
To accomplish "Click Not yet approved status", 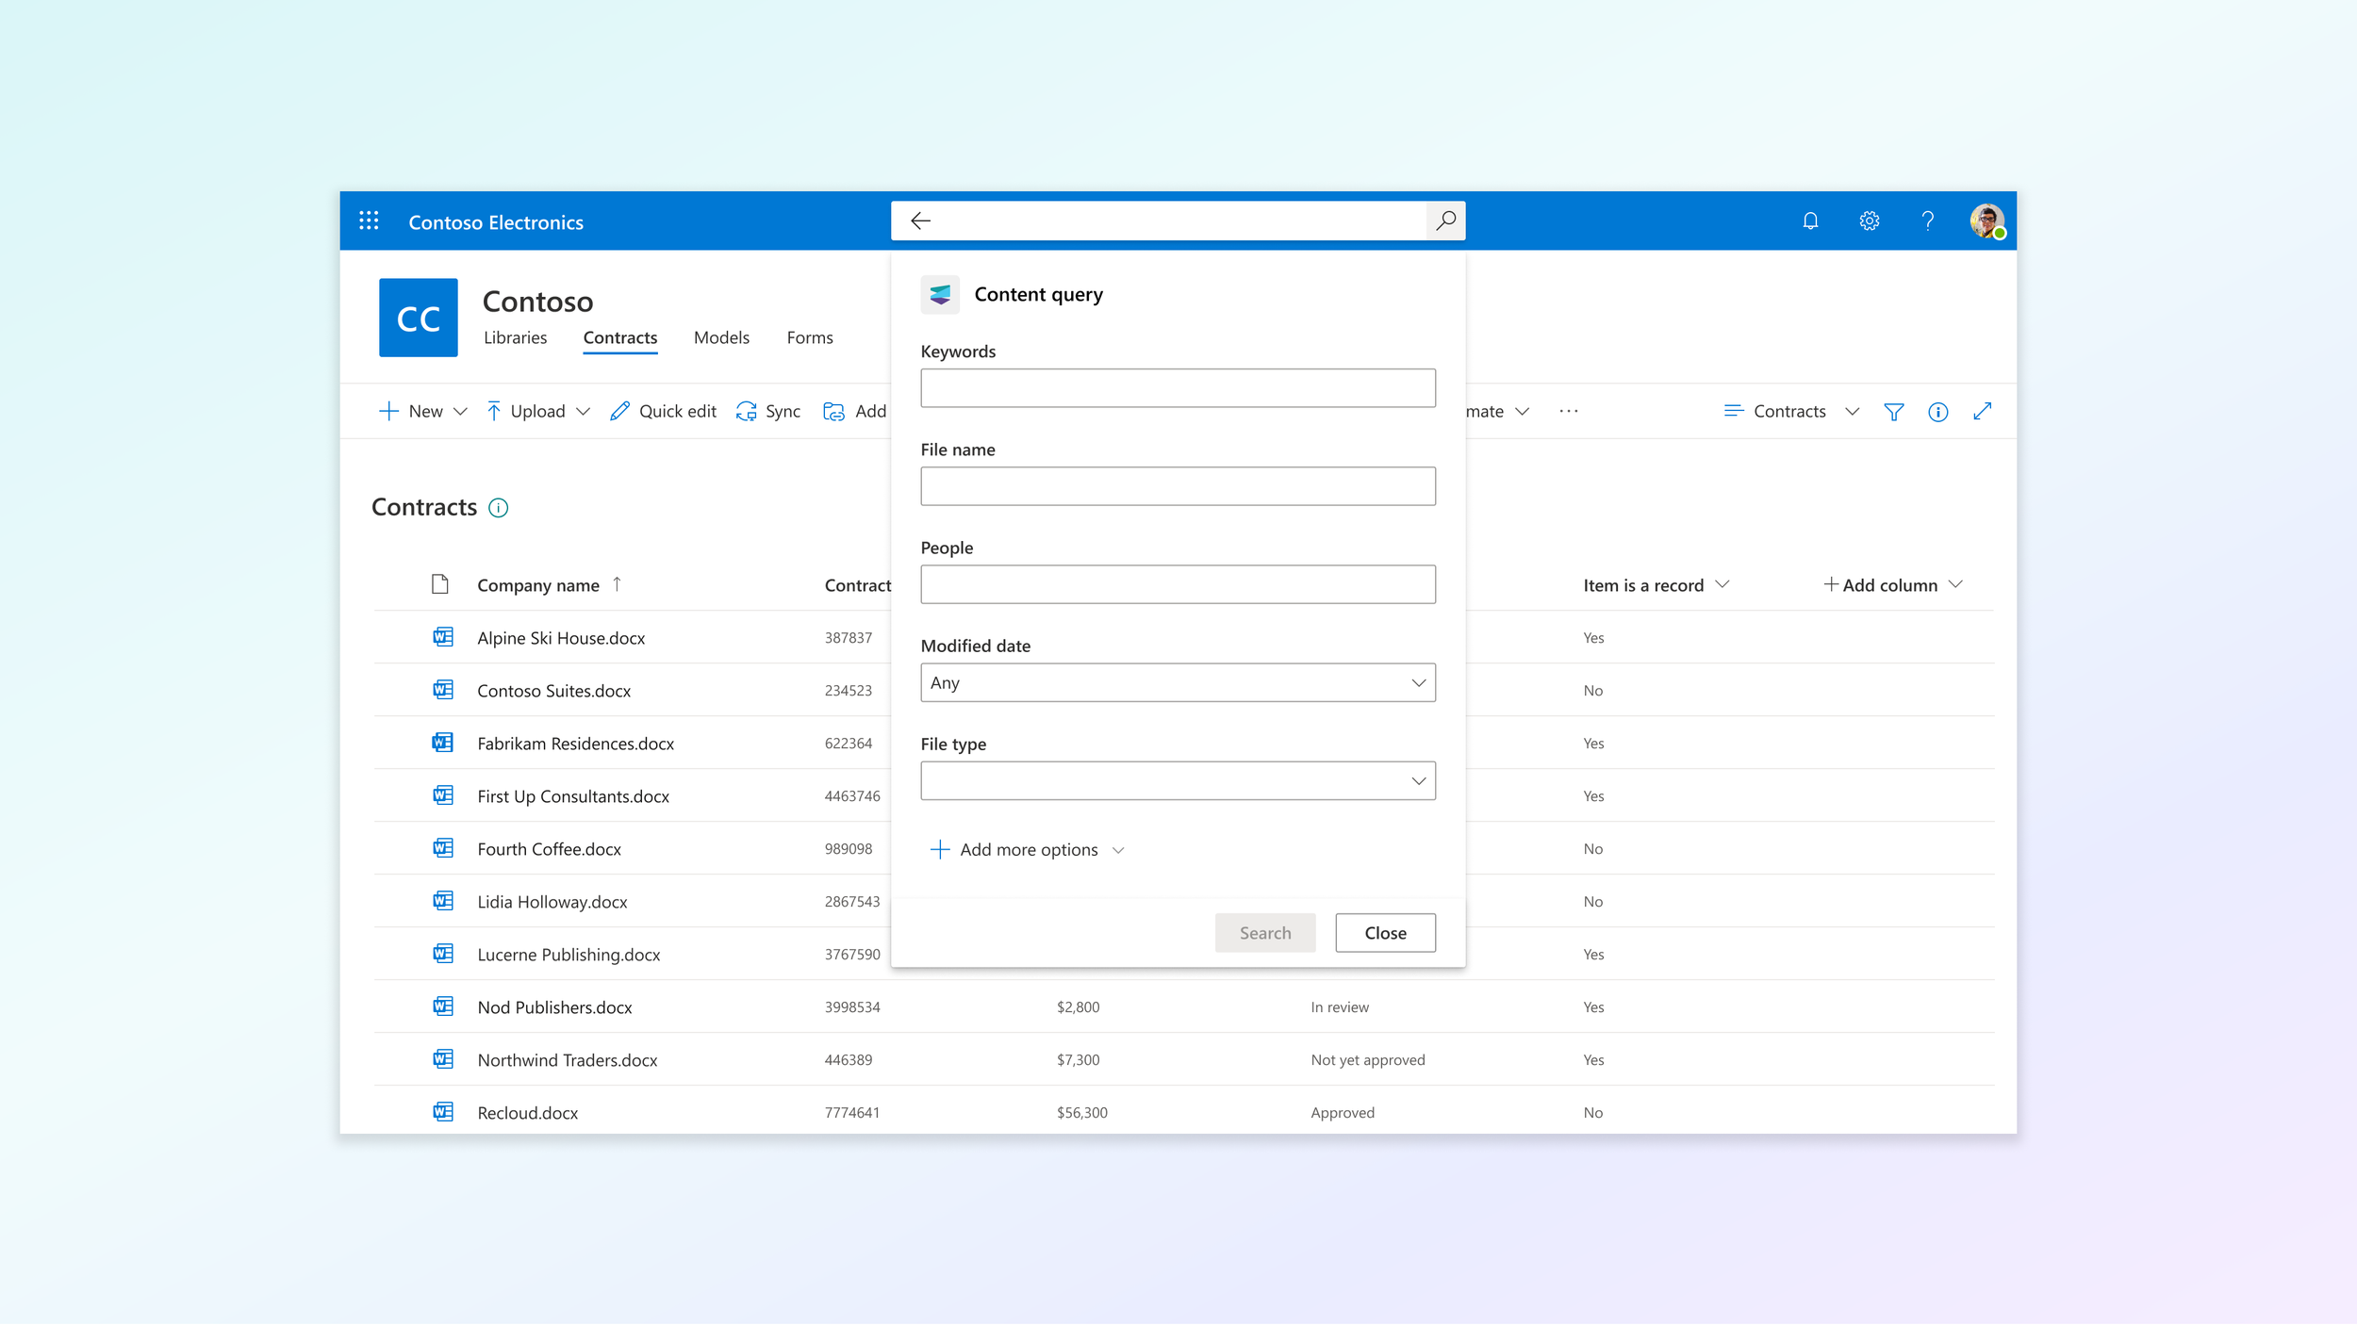I will (1368, 1060).
